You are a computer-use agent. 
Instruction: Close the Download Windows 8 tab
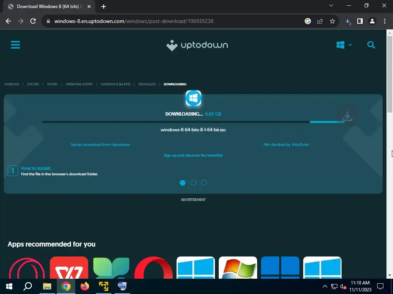click(x=89, y=7)
